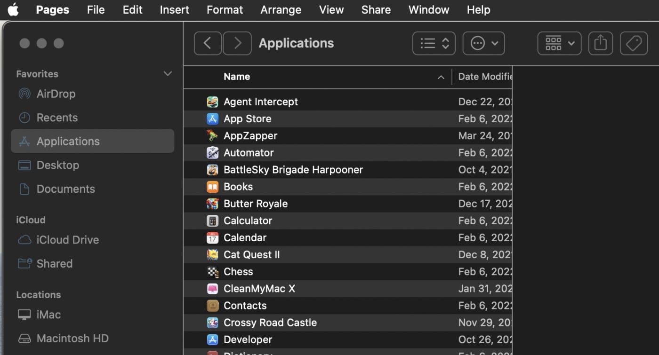Viewport: 659px width, 355px height.
Task: Open the View menu
Action: (331, 9)
